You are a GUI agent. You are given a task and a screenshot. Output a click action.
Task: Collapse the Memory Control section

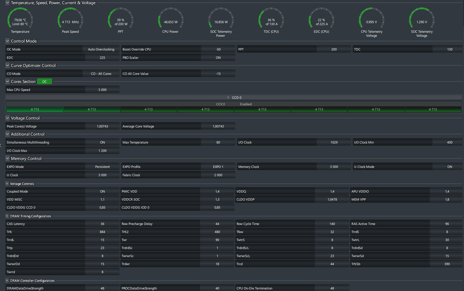tap(7, 158)
